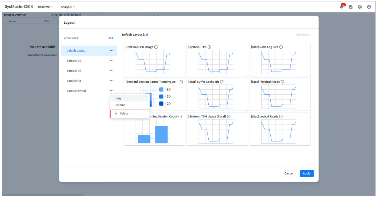Choose Delete from the context menu
The image size is (377, 198).
pyautogui.click(x=124, y=114)
